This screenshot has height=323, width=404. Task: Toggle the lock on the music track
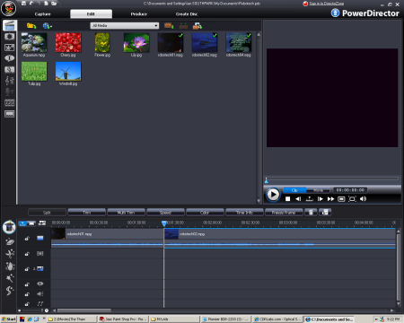pyautogui.click(x=27, y=304)
